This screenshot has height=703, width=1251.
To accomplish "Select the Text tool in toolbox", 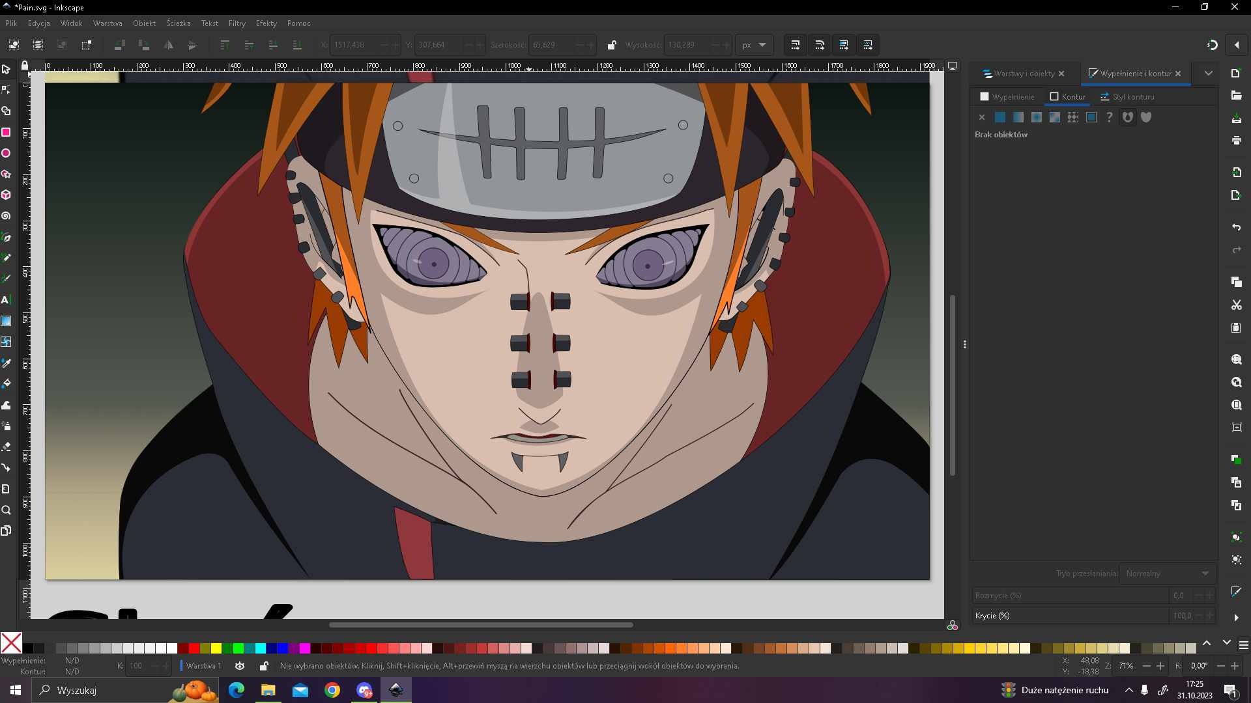I will (x=6, y=300).
